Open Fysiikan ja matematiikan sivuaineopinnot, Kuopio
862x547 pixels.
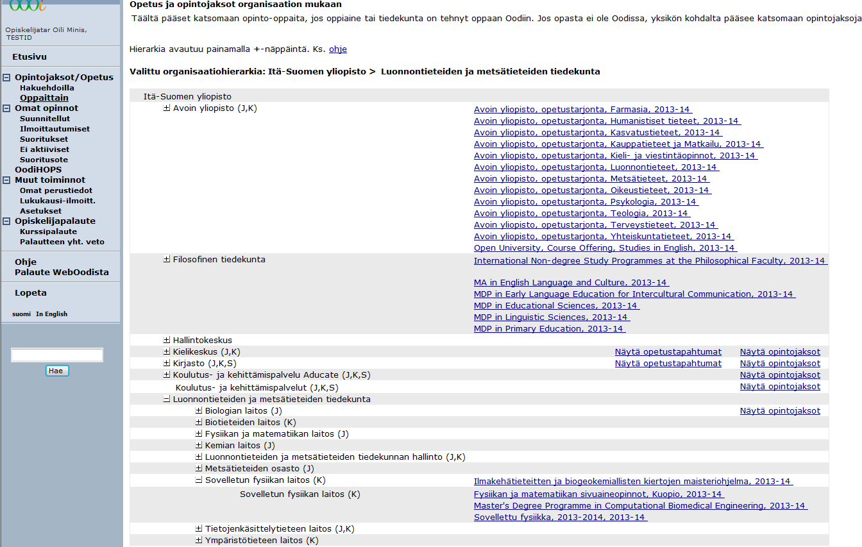pyautogui.click(x=600, y=494)
